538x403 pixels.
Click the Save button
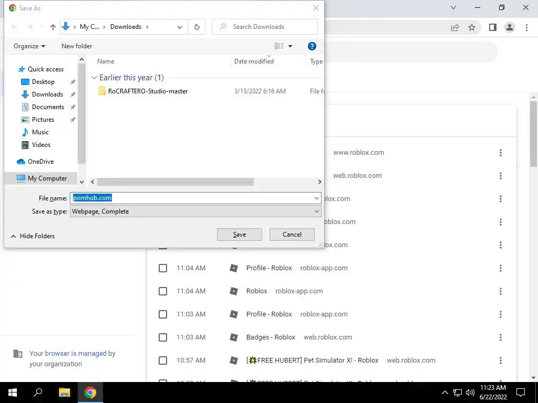tap(240, 235)
